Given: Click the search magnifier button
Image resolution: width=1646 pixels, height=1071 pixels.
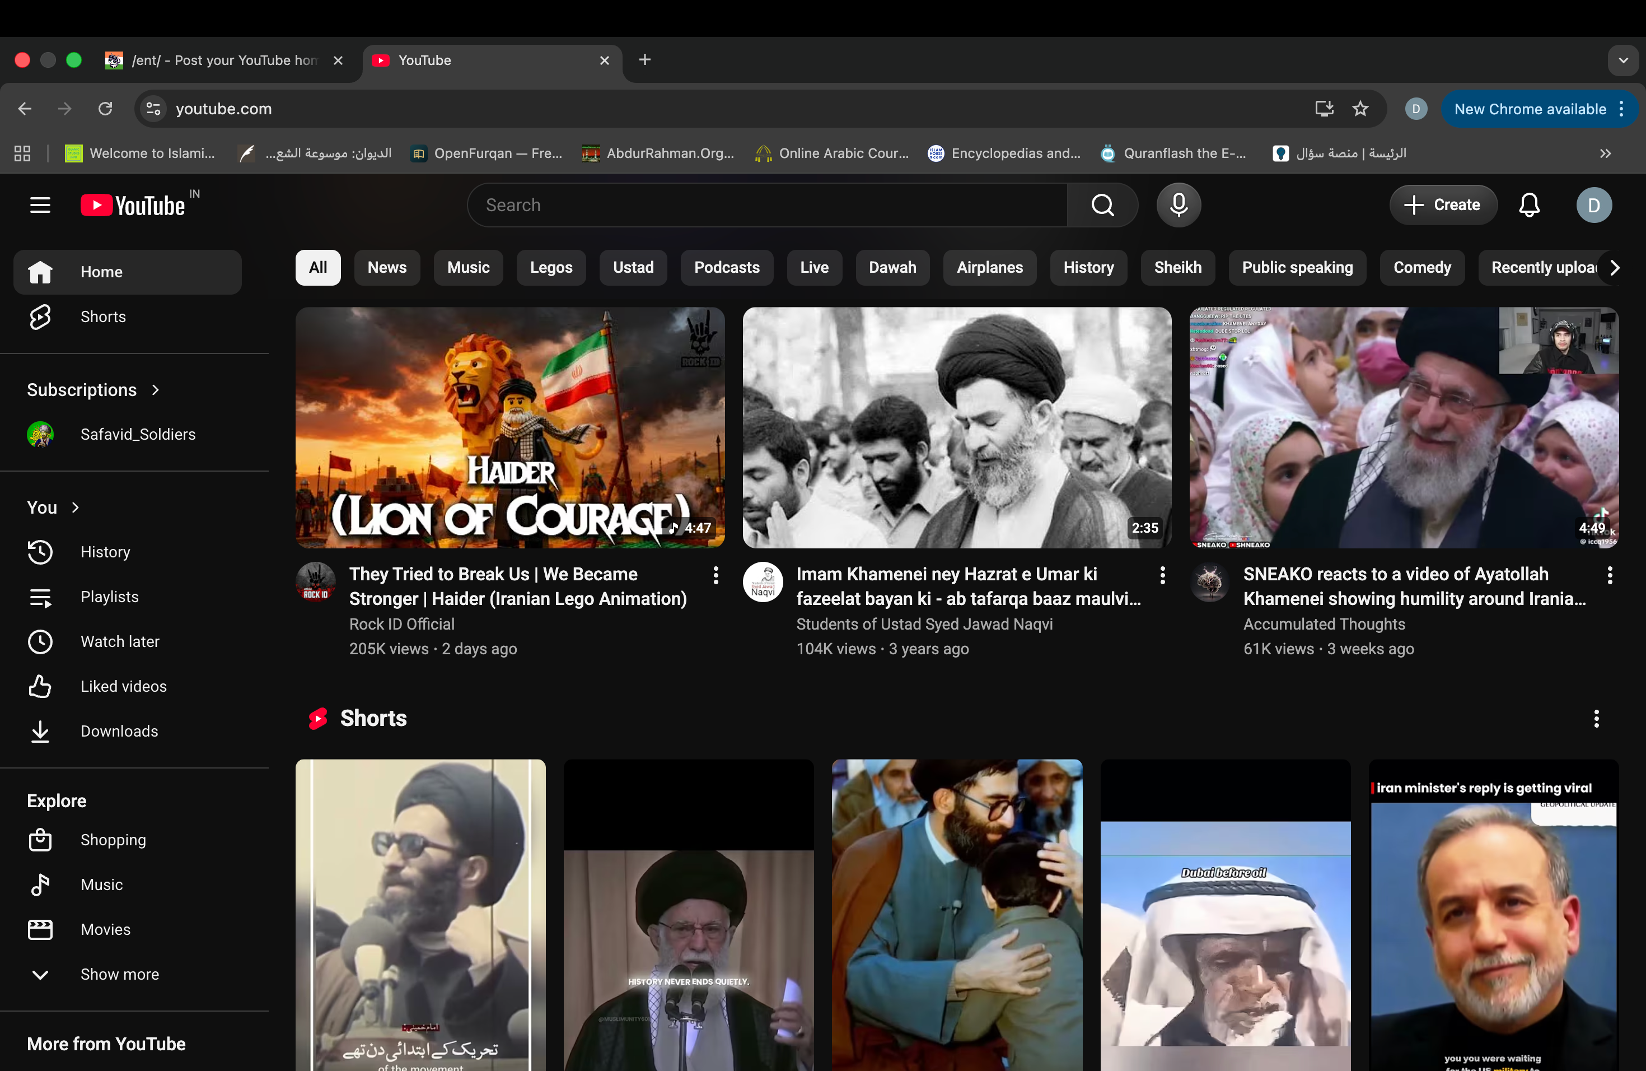Looking at the screenshot, I should click(1102, 205).
